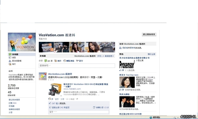The height and width of the screenshot is (119, 198).
Task: Open the 'VicoVation VICO-DS1' article title link
Action: (x=86, y=85)
